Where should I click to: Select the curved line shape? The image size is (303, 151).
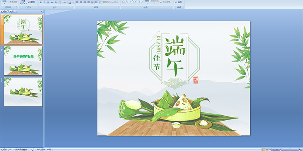coord(130,2)
